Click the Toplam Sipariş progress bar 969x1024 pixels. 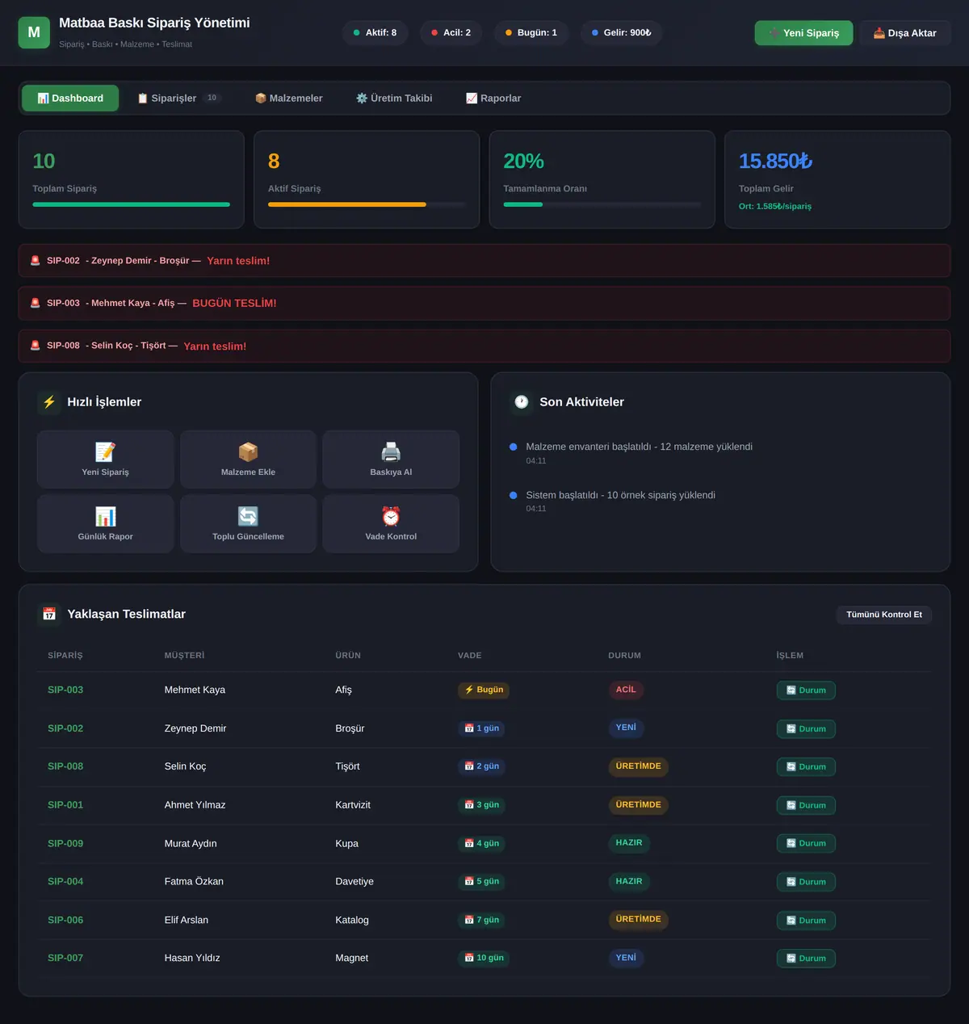pos(131,204)
